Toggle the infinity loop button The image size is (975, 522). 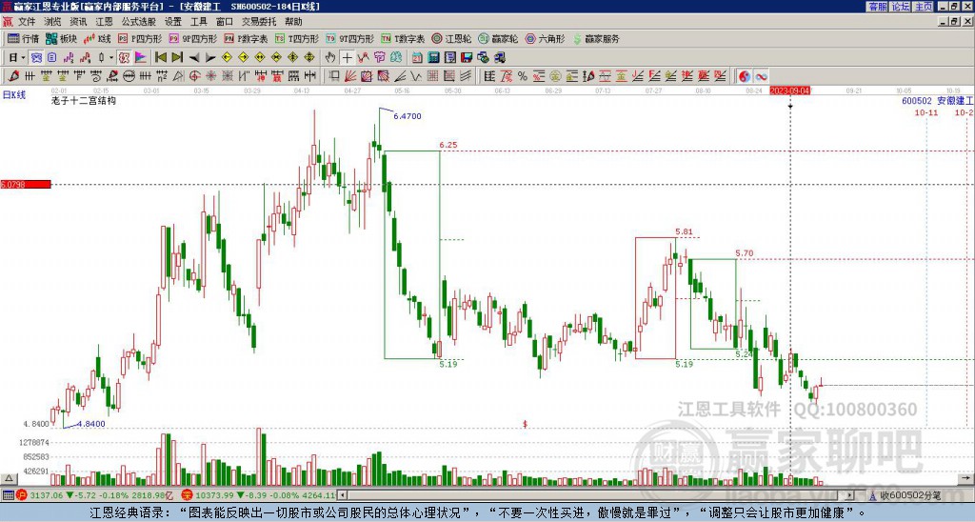(x=761, y=76)
